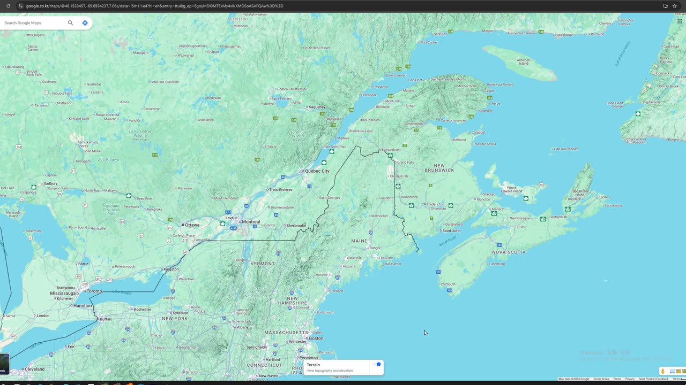Click the Bangor city label
This screenshot has height=385, width=686.
tap(375, 248)
